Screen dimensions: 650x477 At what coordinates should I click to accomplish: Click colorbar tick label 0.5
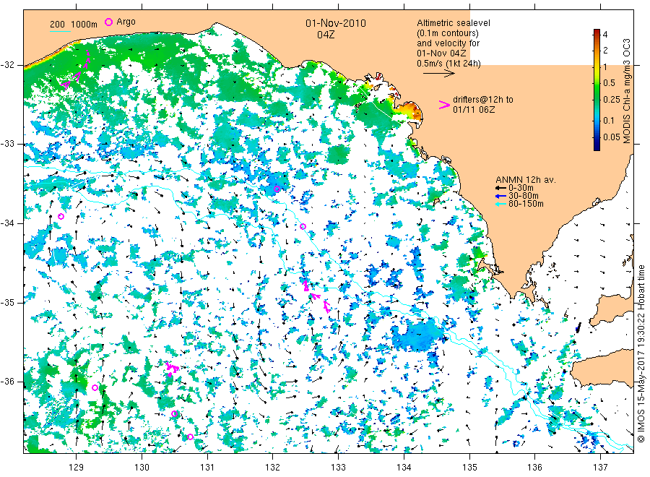pyautogui.click(x=609, y=83)
